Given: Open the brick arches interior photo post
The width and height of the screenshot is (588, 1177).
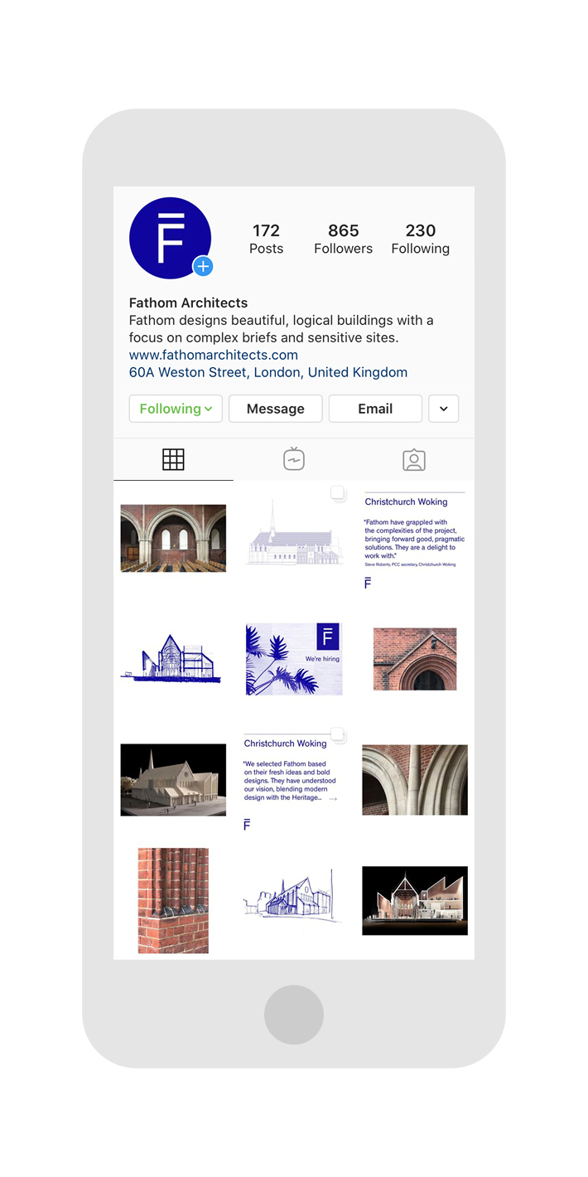Looking at the screenshot, I should click(173, 539).
